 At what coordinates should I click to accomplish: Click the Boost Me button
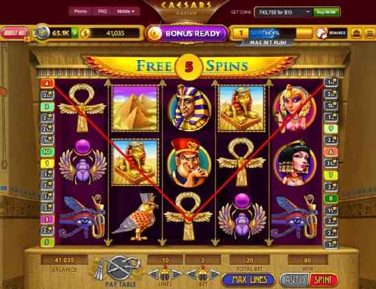(14, 33)
